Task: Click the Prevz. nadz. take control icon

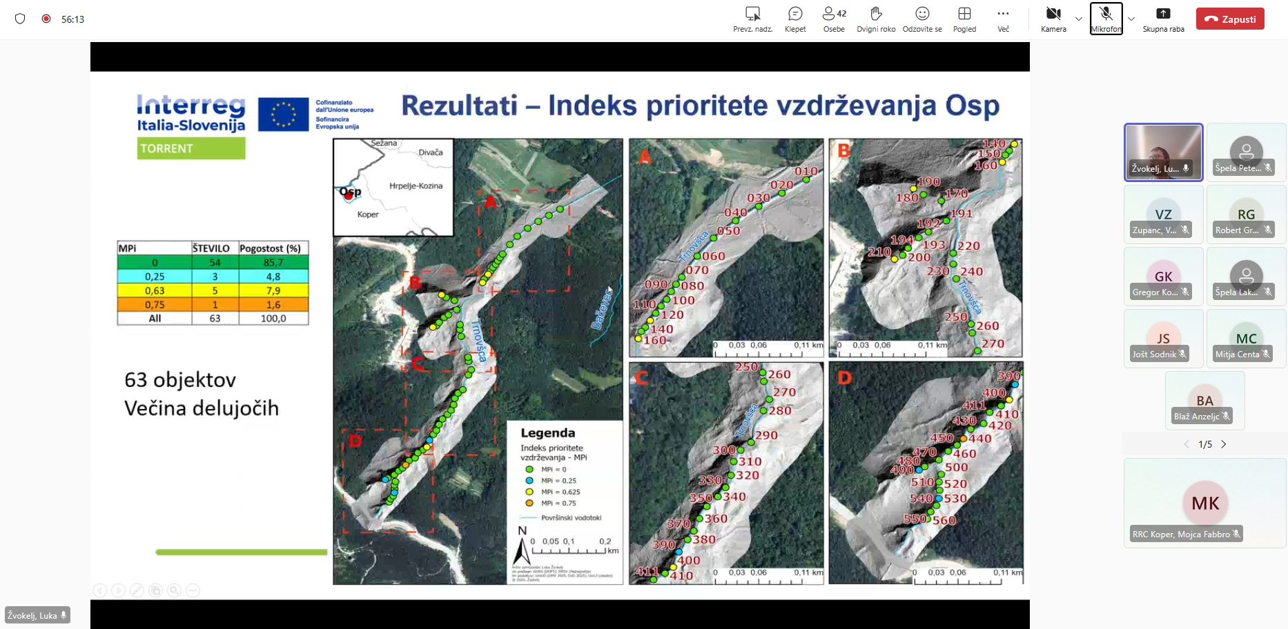Action: (x=752, y=14)
